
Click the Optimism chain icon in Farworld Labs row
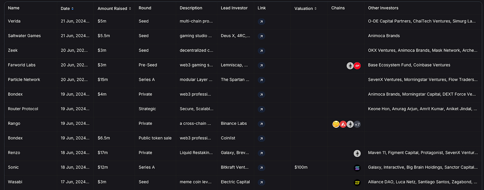point(357,66)
